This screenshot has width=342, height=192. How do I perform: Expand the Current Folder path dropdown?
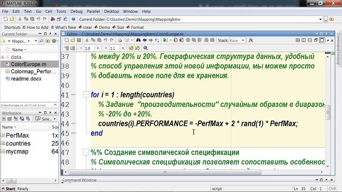[320, 19]
